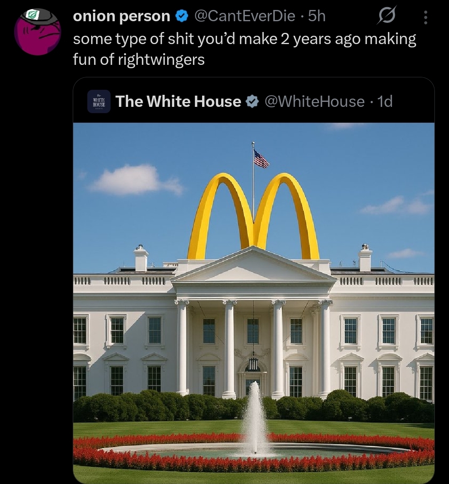
Task: Click the fountain in the quoted image
Action: pos(255,420)
